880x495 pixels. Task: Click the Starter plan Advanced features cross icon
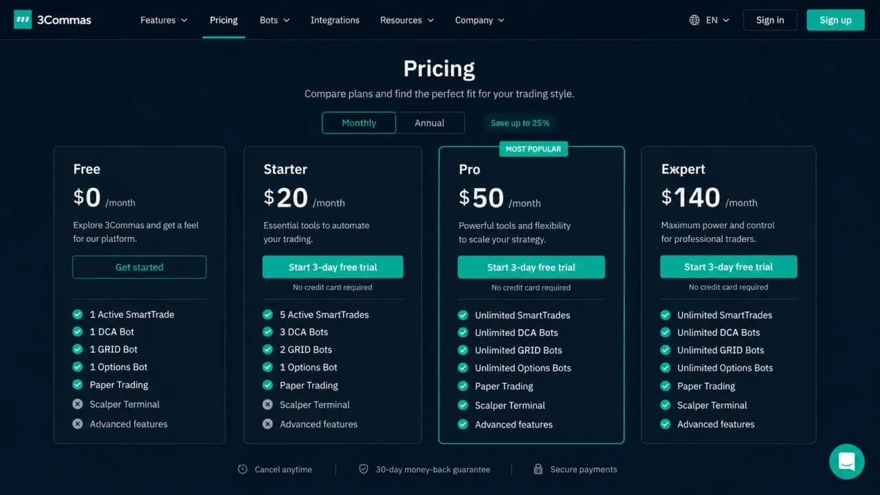267,424
